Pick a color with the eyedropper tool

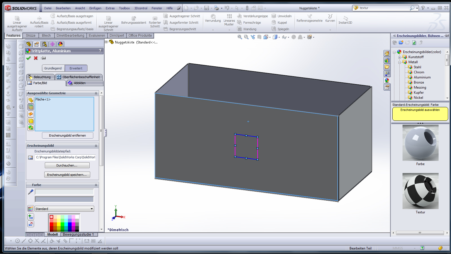(x=31, y=192)
